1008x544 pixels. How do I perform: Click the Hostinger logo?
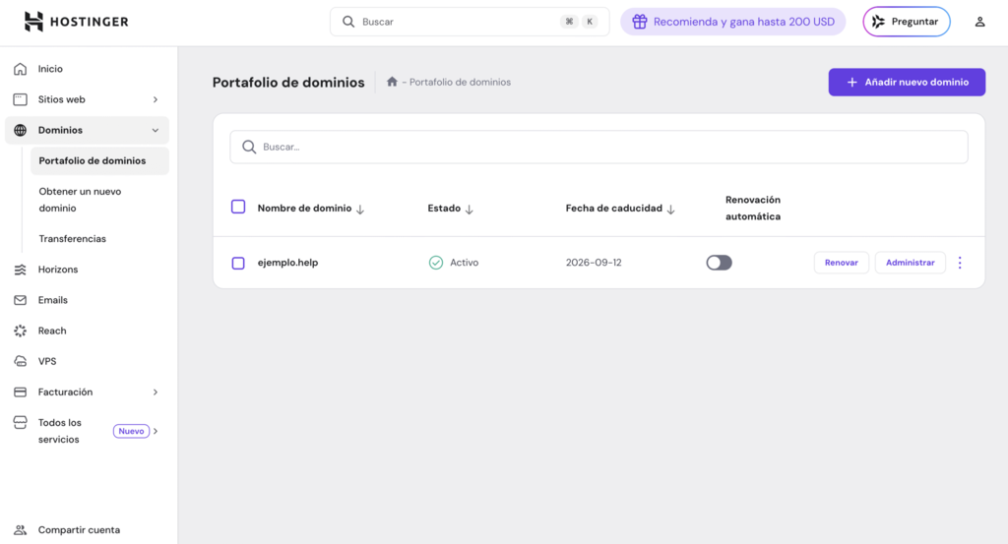(x=76, y=22)
